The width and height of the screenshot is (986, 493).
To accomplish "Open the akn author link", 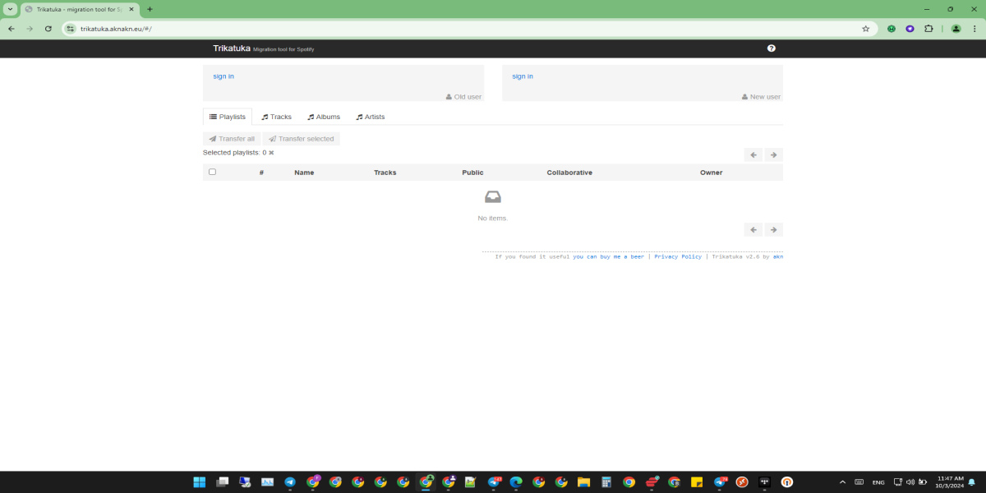I will pyautogui.click(x=778, y=257).
